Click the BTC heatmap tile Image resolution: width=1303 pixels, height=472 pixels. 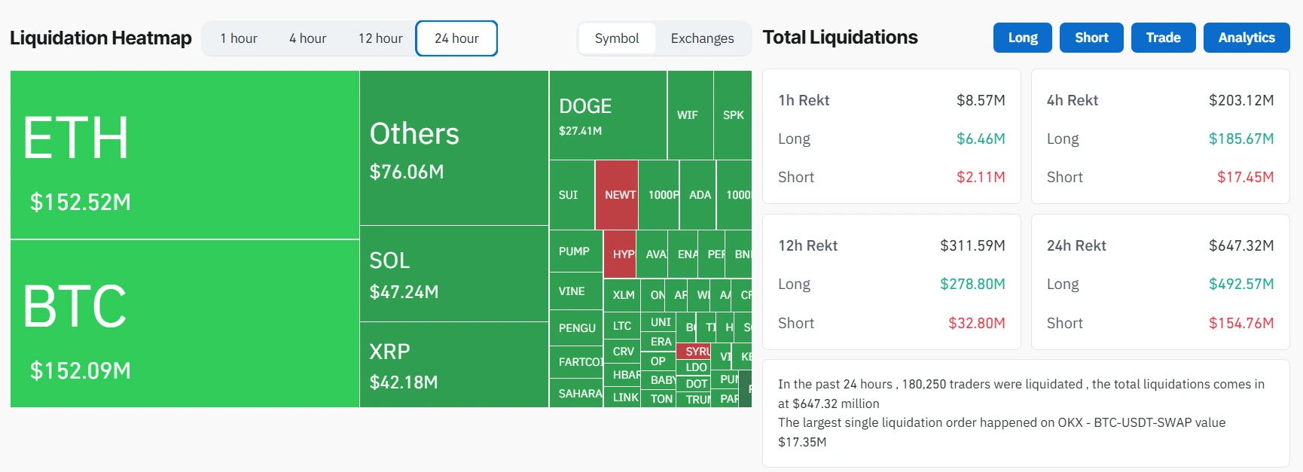(x=185, y=324)
